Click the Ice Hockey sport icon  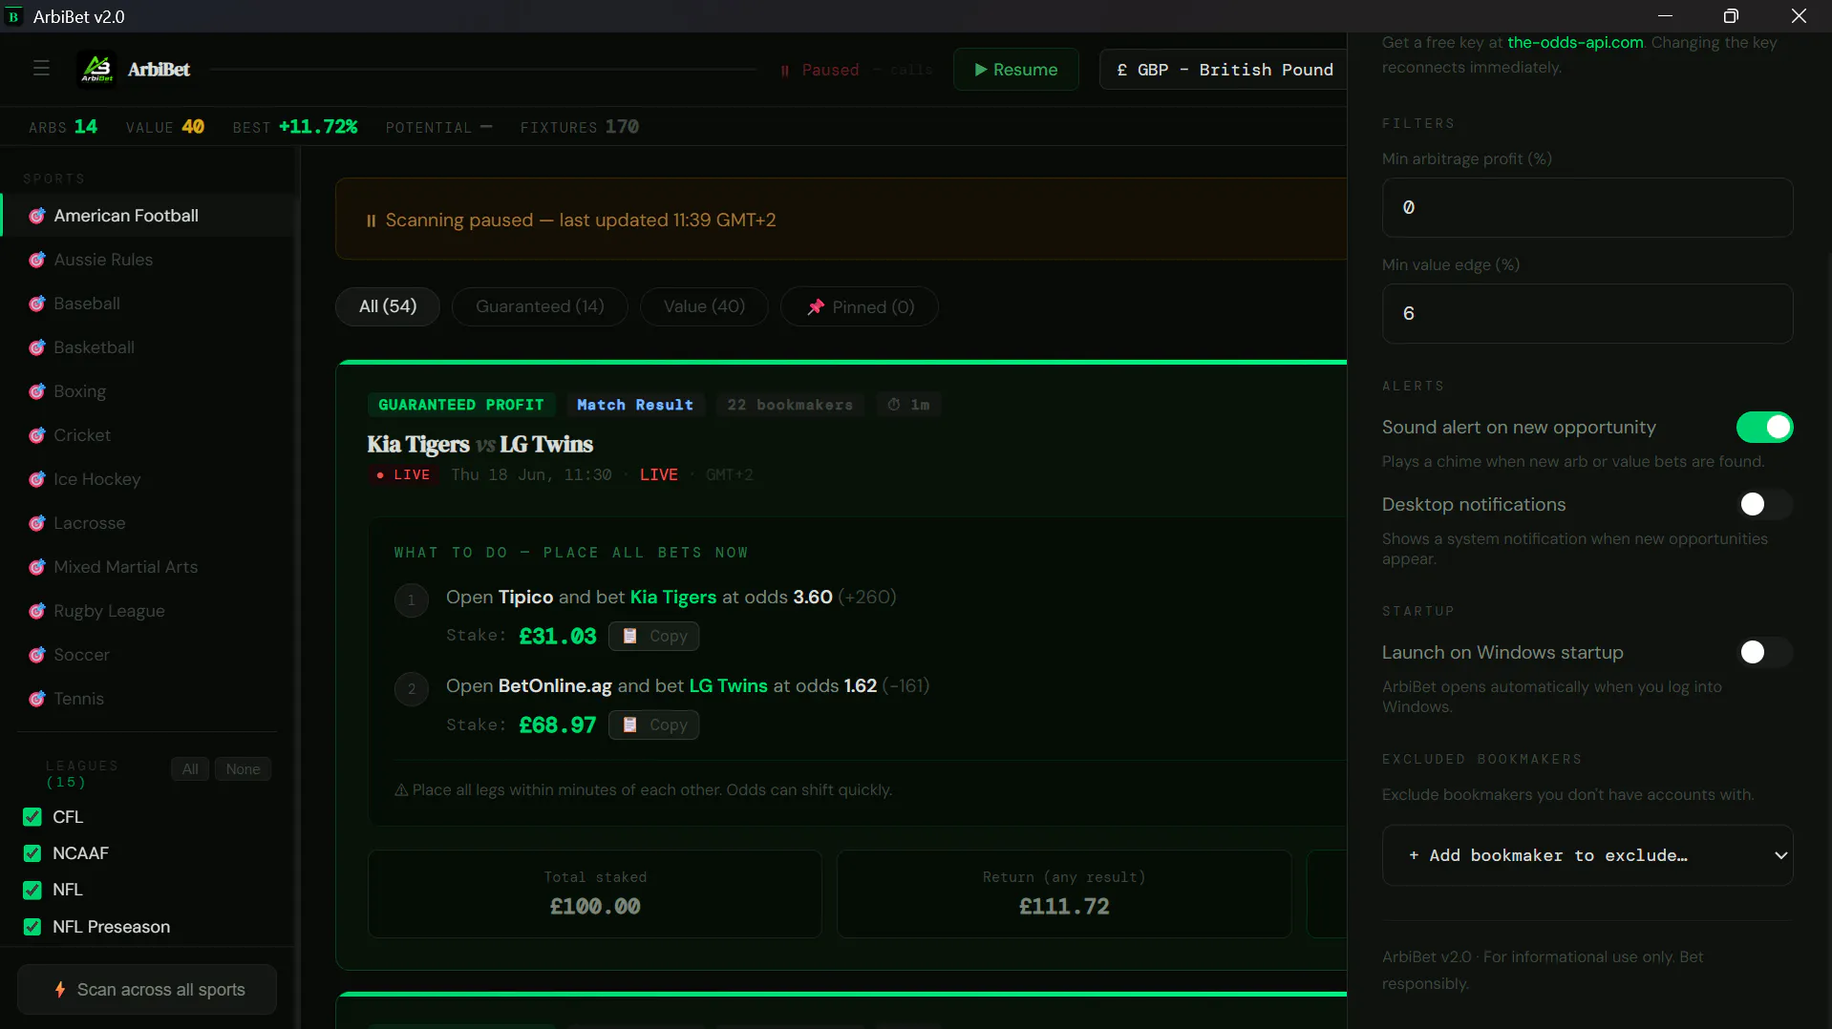(x=37, y=479)
